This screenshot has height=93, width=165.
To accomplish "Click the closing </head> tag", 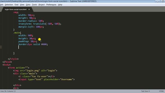I will point(7,62).
